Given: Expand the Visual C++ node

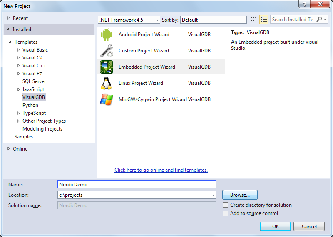Looking at the screenshot, I should click(18, 66).
